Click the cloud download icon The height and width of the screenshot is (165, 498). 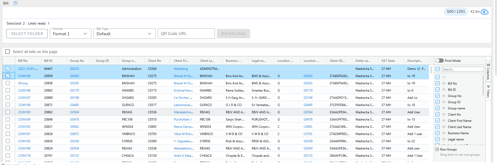(484, 12)
